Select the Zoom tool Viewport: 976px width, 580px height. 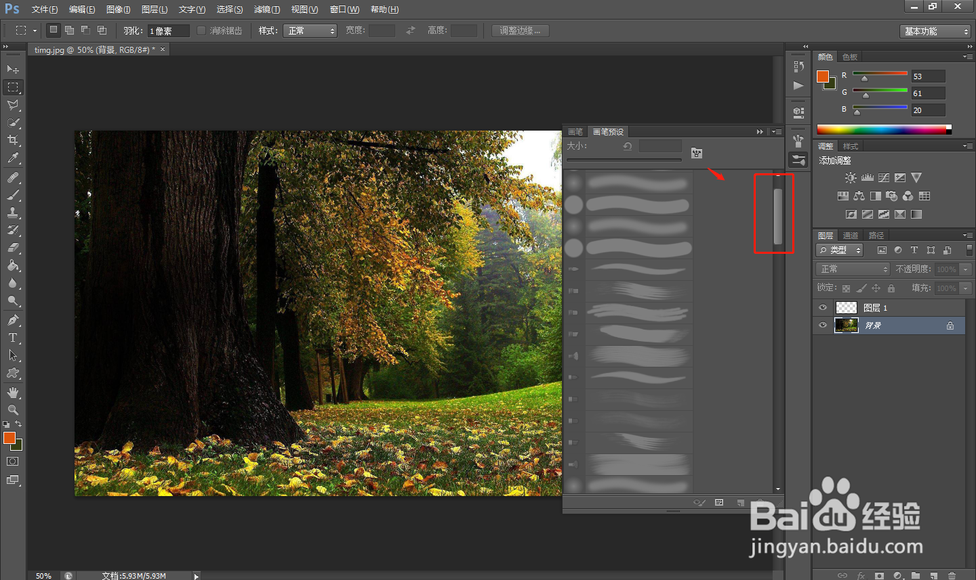pos(13,410)
